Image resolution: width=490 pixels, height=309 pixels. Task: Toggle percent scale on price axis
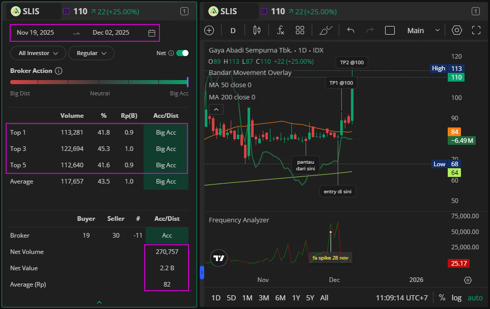(x=442, y=298)
